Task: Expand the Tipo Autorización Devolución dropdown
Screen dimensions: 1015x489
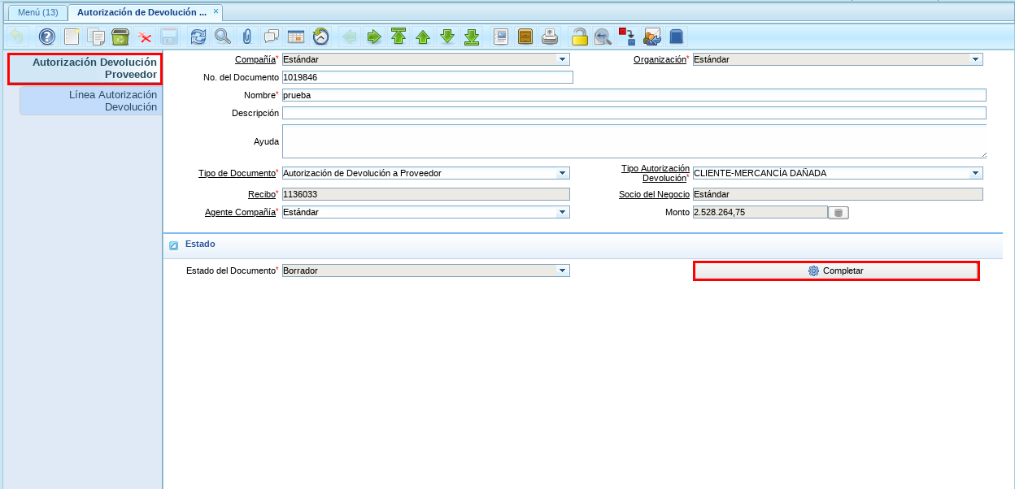Action: click(975, 173)
